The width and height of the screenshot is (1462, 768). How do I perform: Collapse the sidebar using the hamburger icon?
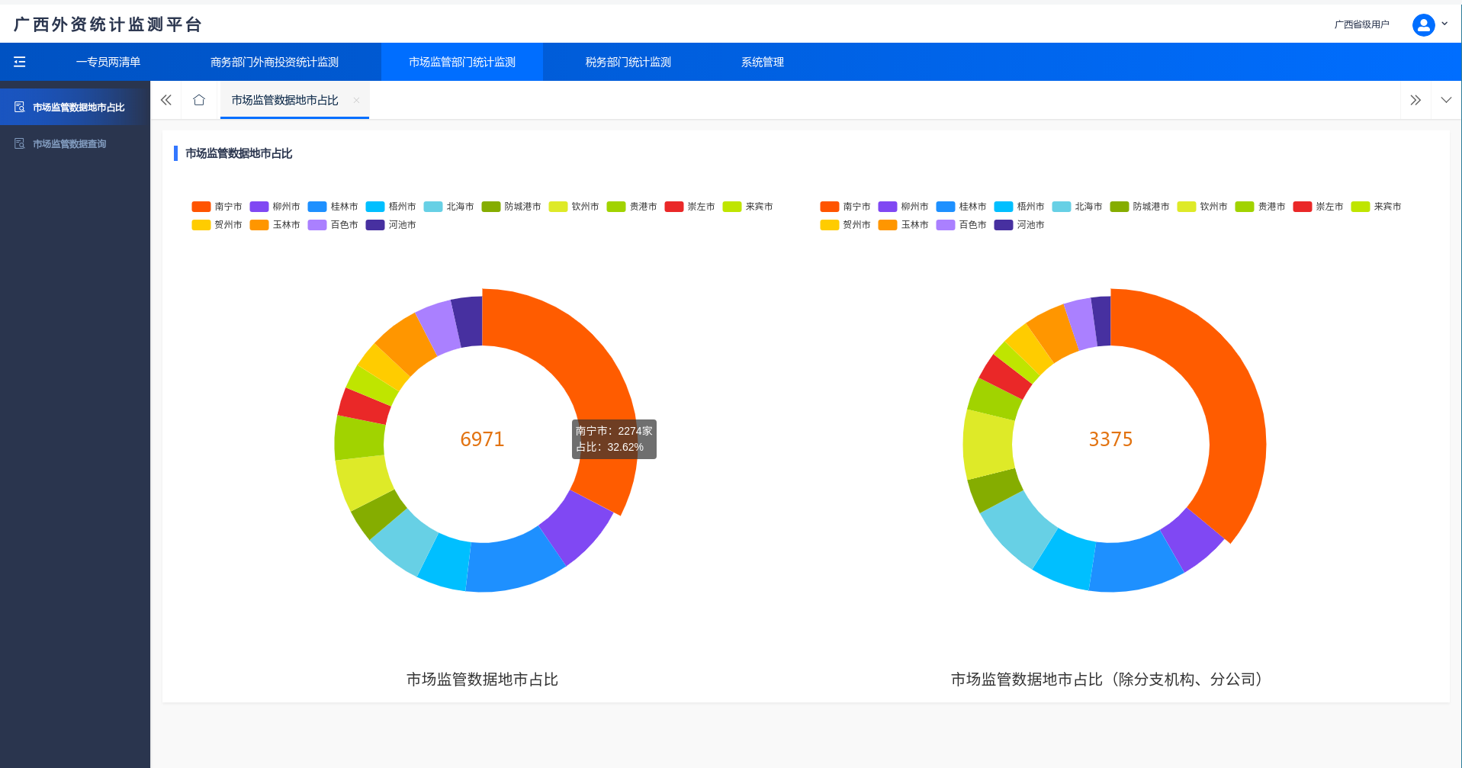[x=20, y=62]
